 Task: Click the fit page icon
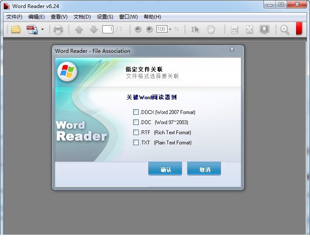pyautogui.click(x=249, y=30)
